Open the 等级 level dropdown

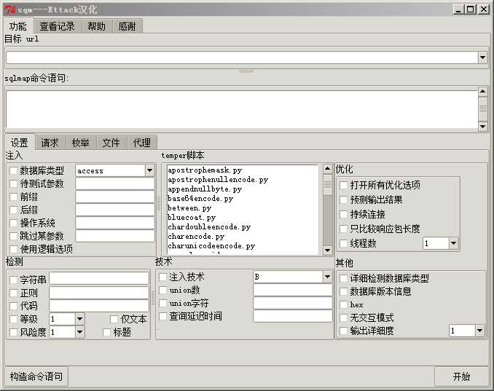(x=79, y=319)
